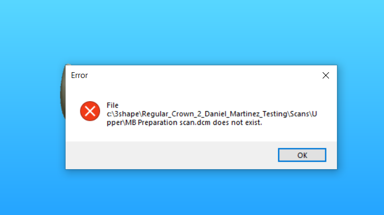Click the blue background above the dialog
384x215 pixels.
pos(192,32)
